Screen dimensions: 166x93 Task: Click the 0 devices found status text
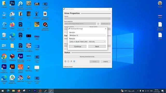(68, 67)
